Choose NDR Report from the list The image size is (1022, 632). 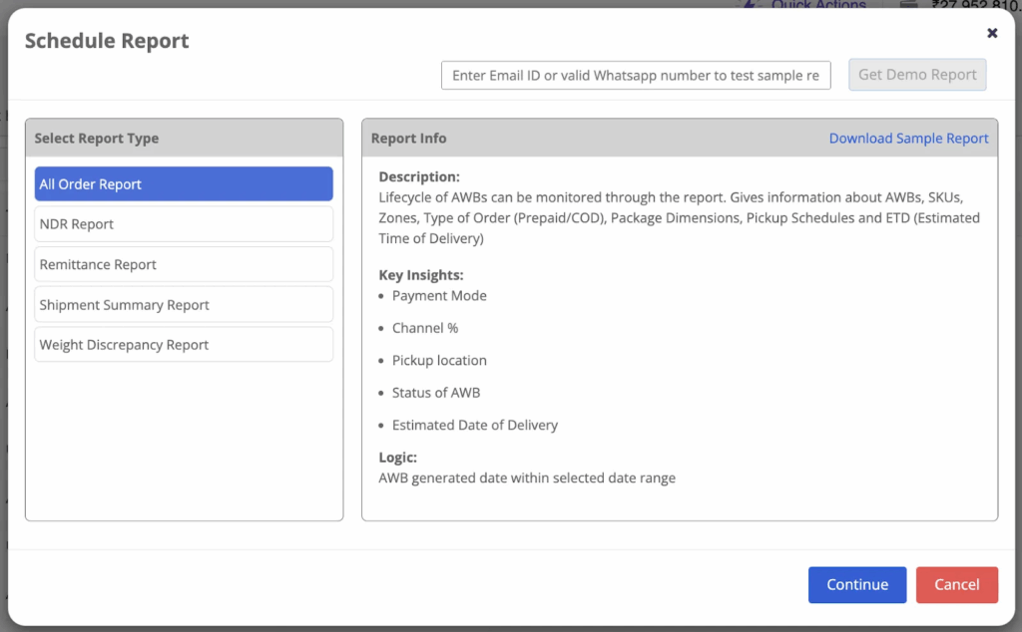(184, 224)
